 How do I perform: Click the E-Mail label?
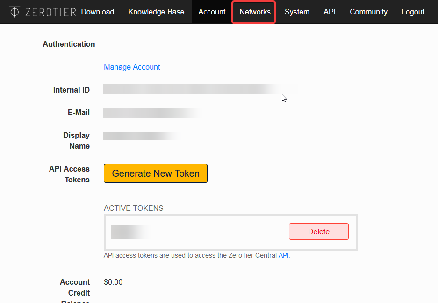pos(79,112)
